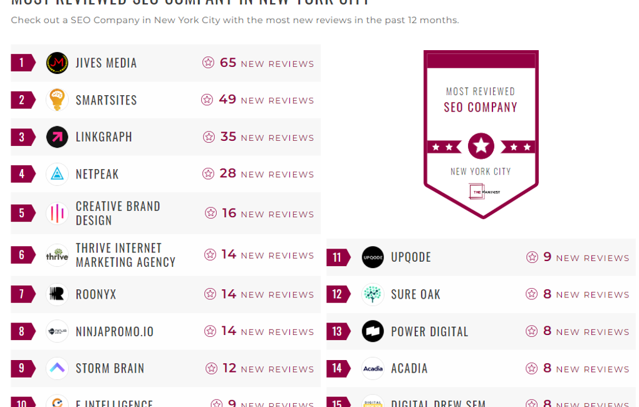Open the Acadia company link
Screen dimensions: 639x407
click(x=409, y=369)
